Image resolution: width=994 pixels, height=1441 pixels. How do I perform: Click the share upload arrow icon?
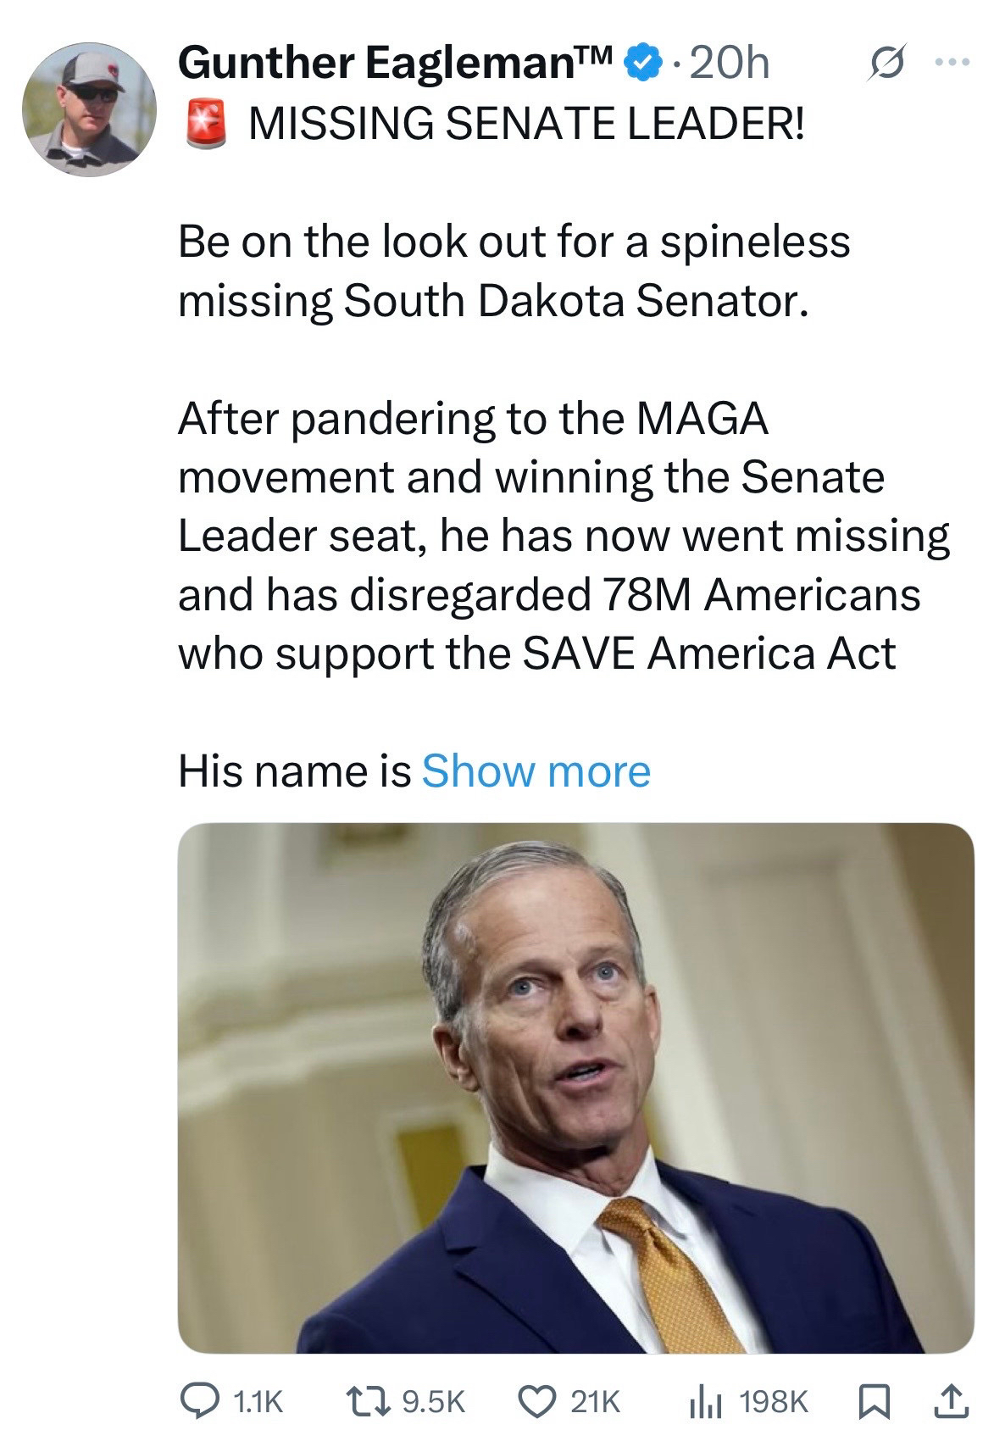[952, 1402]
